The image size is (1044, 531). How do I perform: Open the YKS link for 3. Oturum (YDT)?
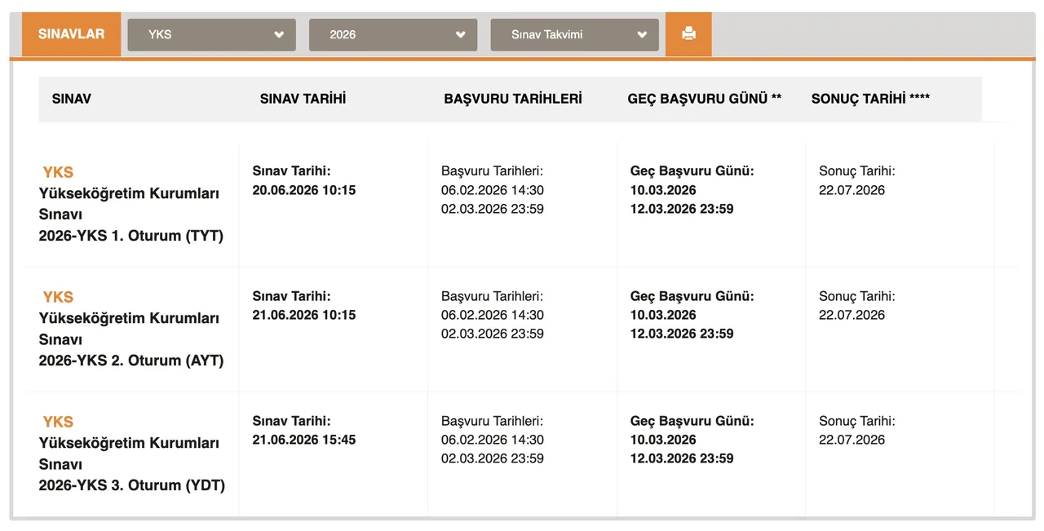57,422
